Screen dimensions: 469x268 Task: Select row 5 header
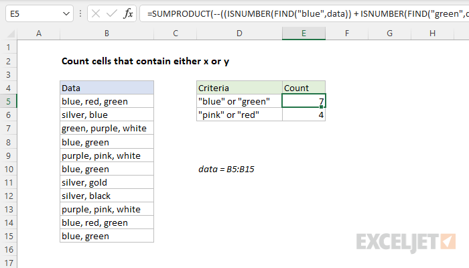[7, 101]
